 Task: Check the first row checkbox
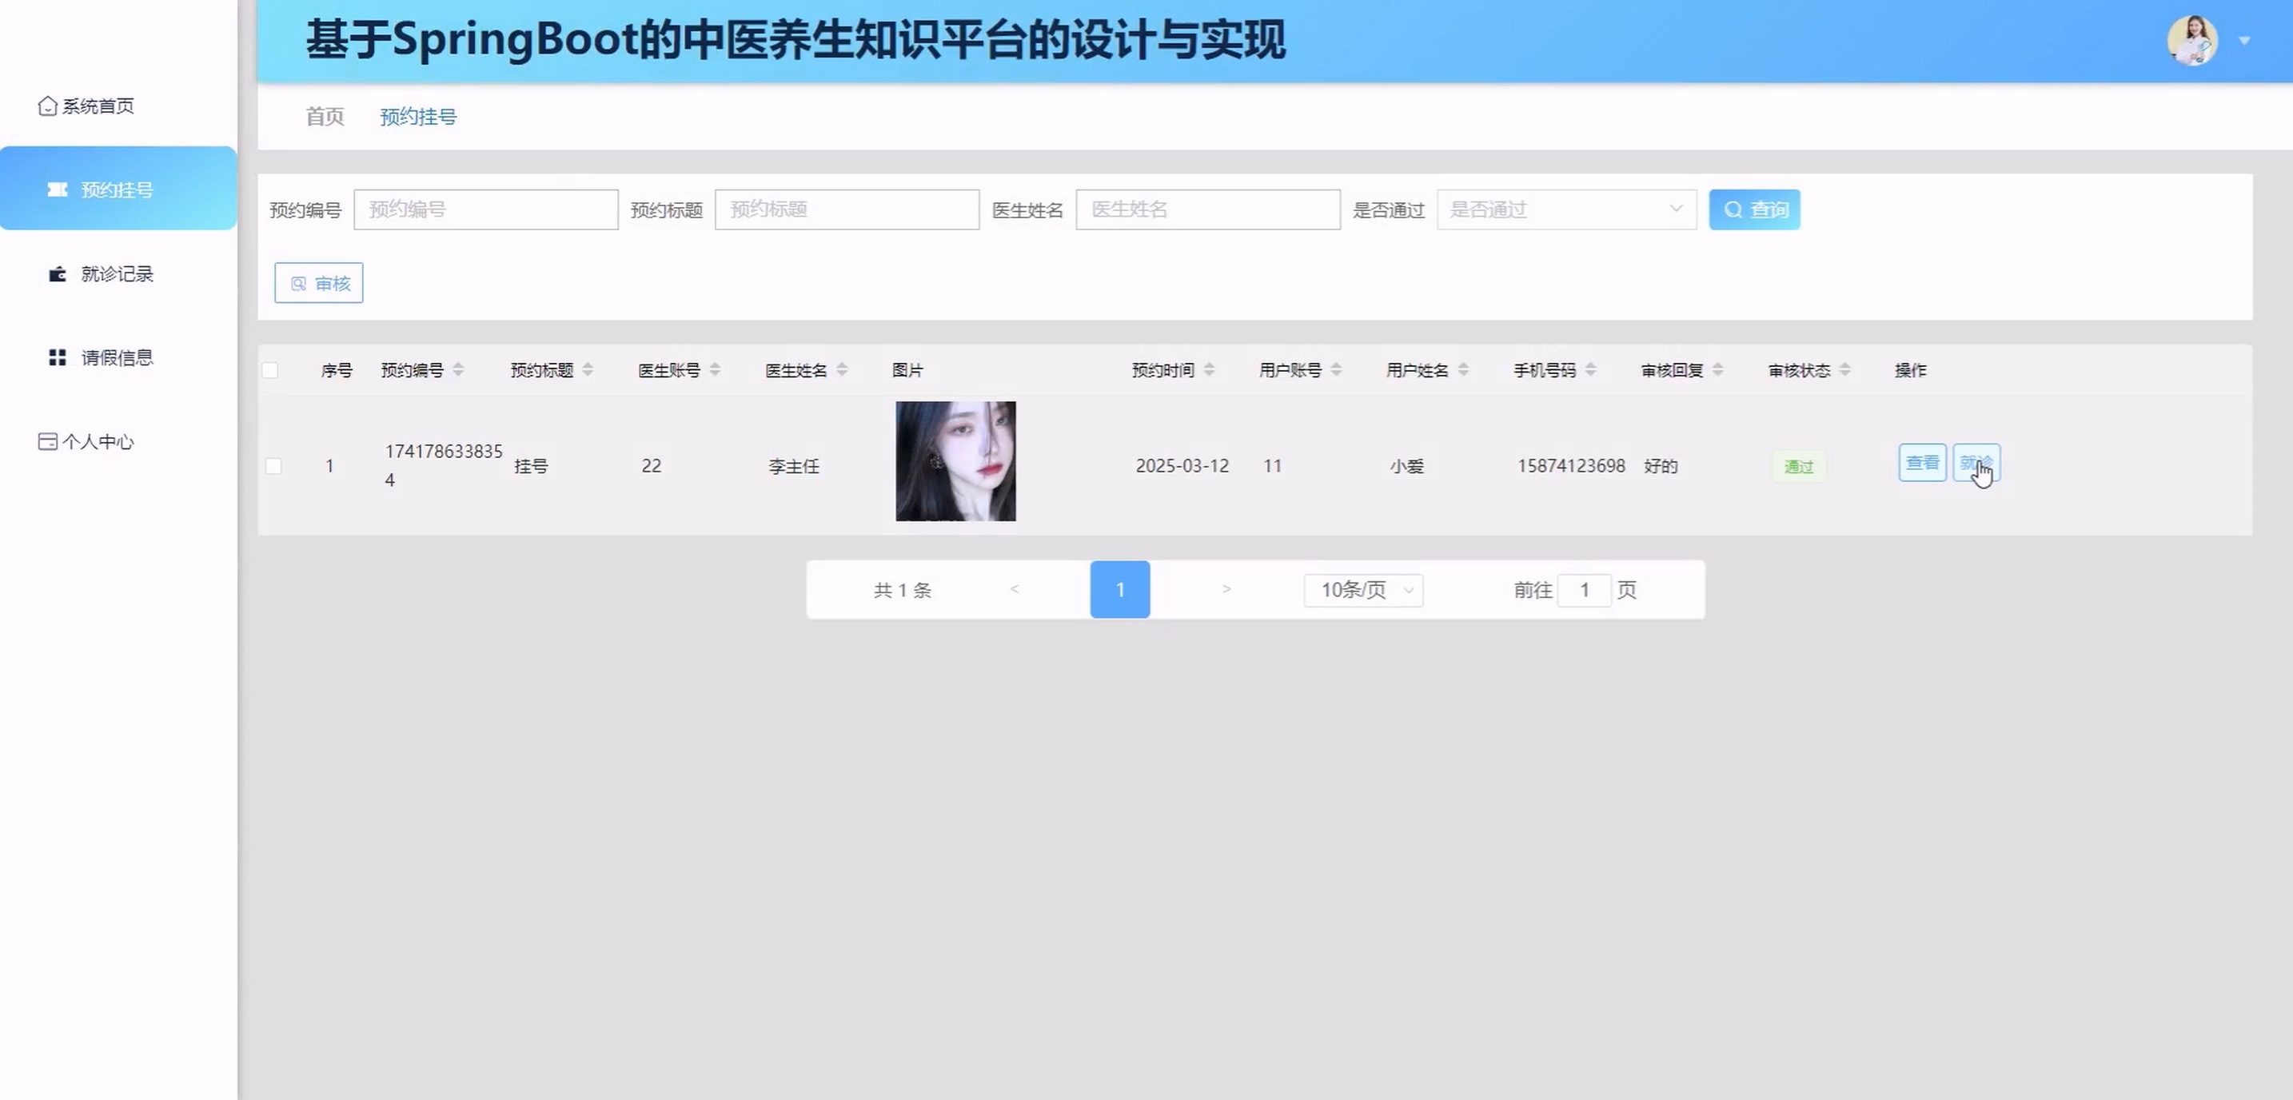[273, 466]
